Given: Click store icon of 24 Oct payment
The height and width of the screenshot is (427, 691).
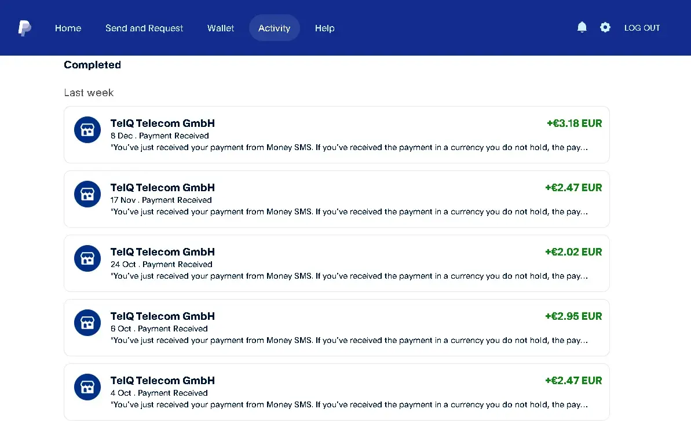Looking at the screenshot, I should click(87, 258).
